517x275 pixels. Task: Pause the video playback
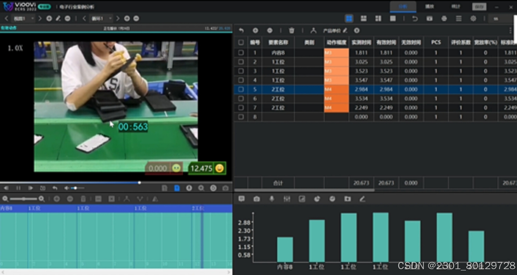pos(18,188)
